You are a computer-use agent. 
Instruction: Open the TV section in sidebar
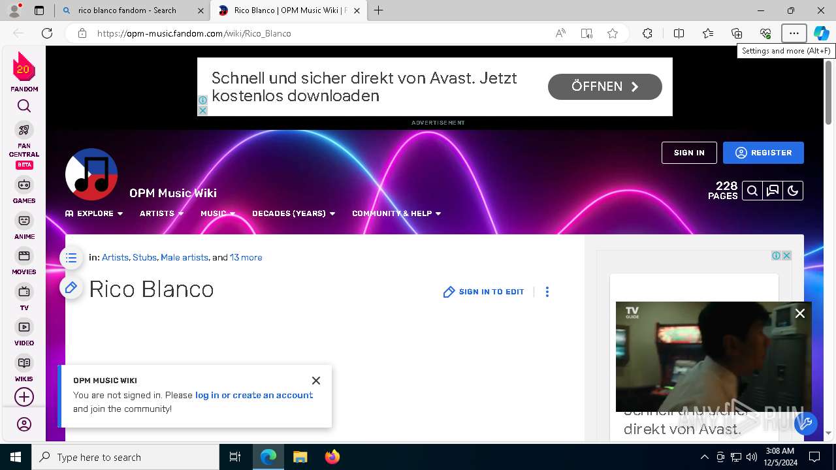(x=24, y=297)
